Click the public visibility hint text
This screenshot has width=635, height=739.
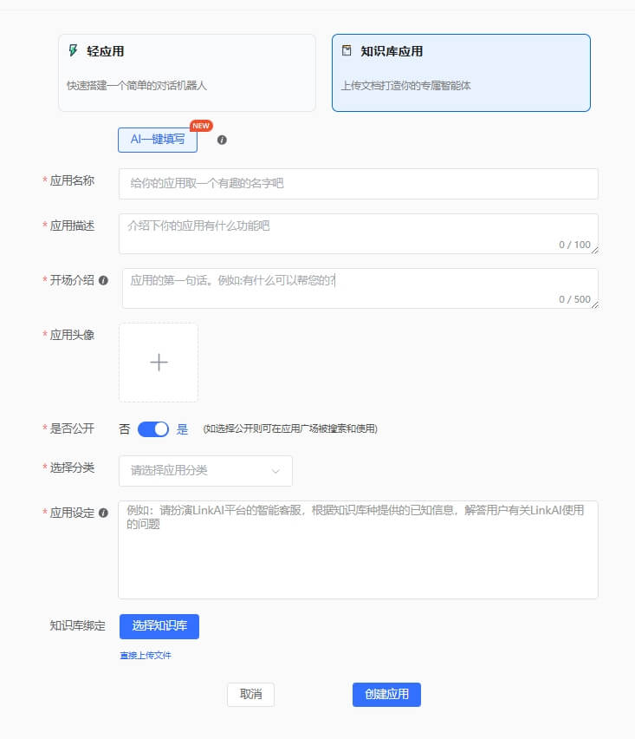290,428
